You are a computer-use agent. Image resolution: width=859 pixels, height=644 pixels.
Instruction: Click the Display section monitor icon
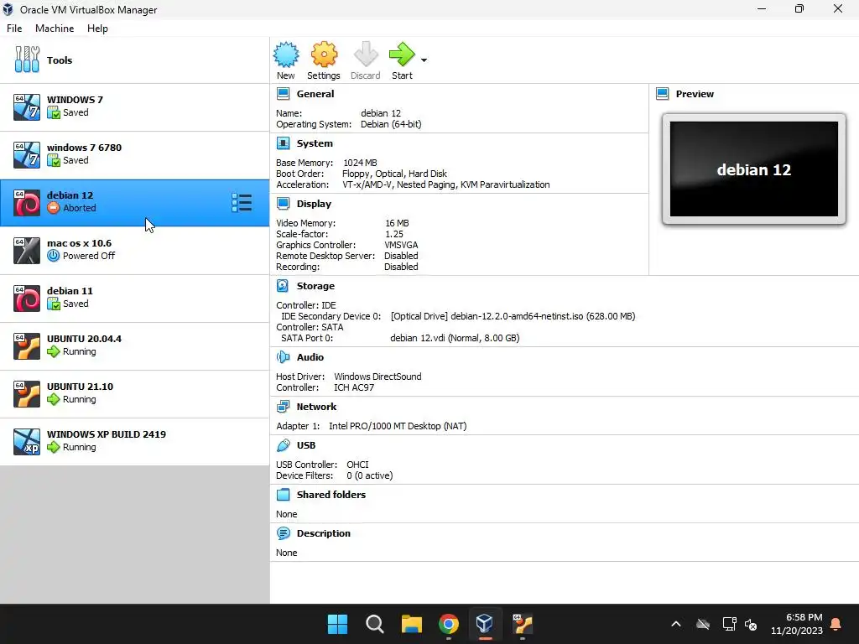284,204
